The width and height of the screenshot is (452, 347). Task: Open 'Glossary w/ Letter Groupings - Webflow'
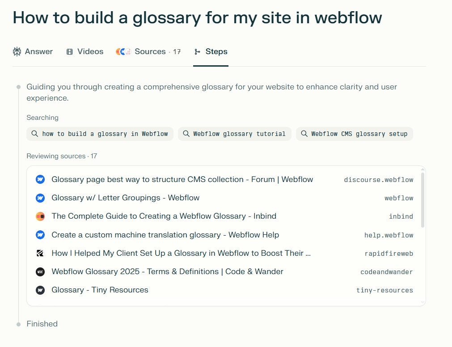click(126, 198)
